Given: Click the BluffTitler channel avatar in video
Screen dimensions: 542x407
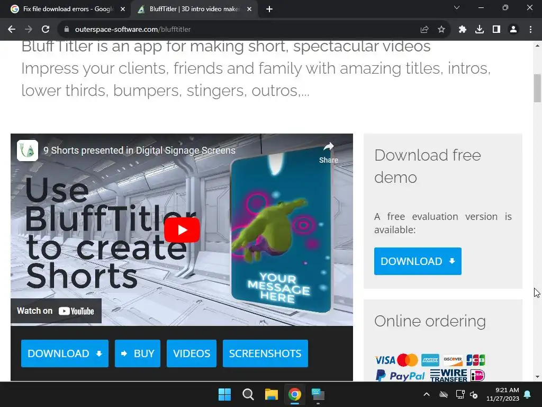Looking at the screenshot, I should coord(28,151).
